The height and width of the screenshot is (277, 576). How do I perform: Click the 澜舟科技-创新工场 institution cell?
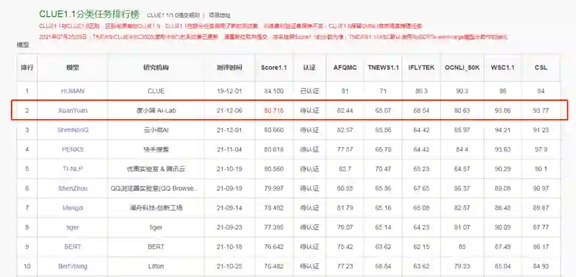[x=156, y=208]
